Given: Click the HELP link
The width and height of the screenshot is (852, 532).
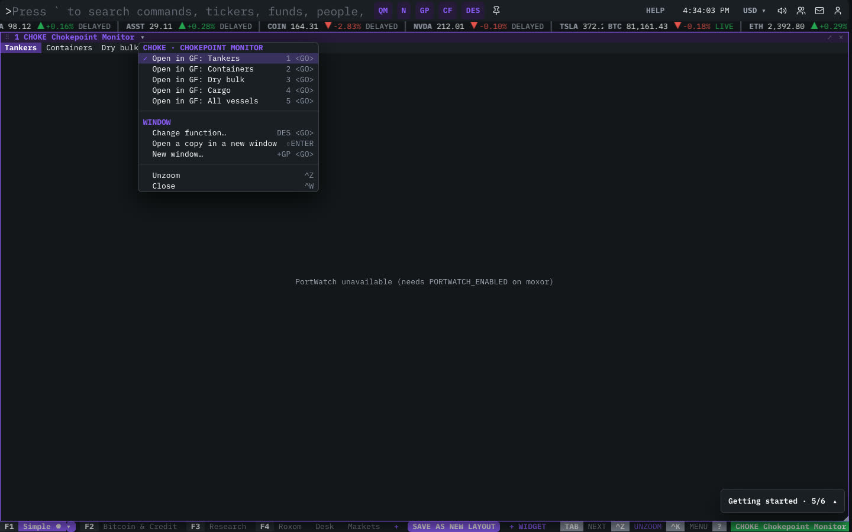Looking at the screenshot, I should (655, 11).
